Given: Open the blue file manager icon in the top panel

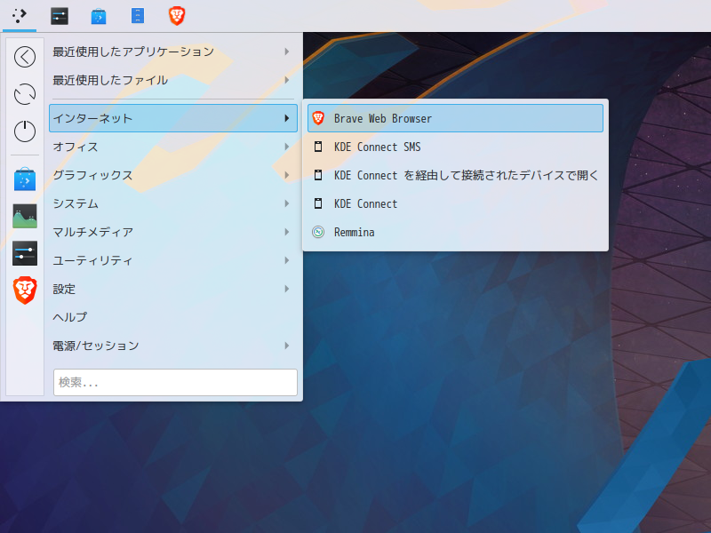Looking at the screenshot, I should (x=138, y=16).
